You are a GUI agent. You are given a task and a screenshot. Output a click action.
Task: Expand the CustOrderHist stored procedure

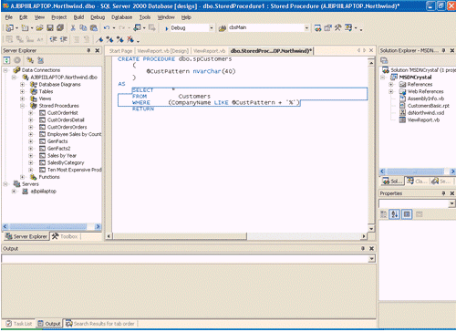pos(31,113)
